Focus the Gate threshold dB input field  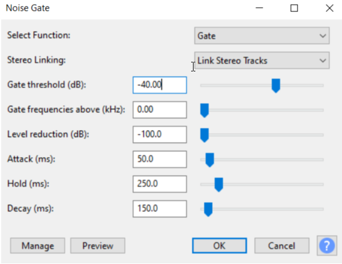click(x=160, y=85)
